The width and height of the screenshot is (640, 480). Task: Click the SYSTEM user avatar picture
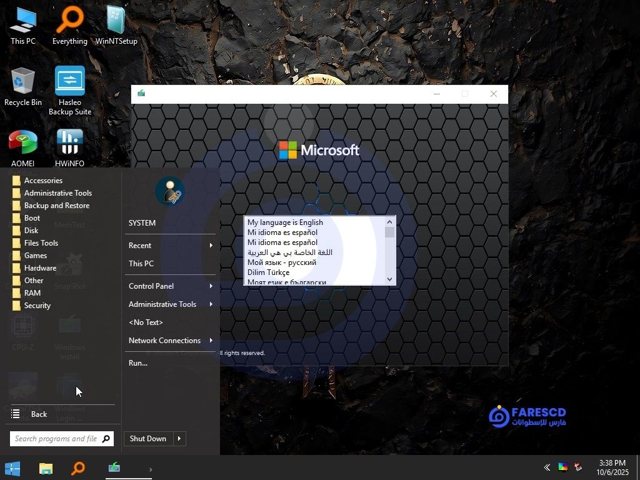pos(169,191)
